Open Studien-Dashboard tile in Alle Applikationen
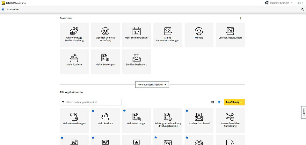The height and width of the screenshot is (145, 306). click(x=199, y=121)
